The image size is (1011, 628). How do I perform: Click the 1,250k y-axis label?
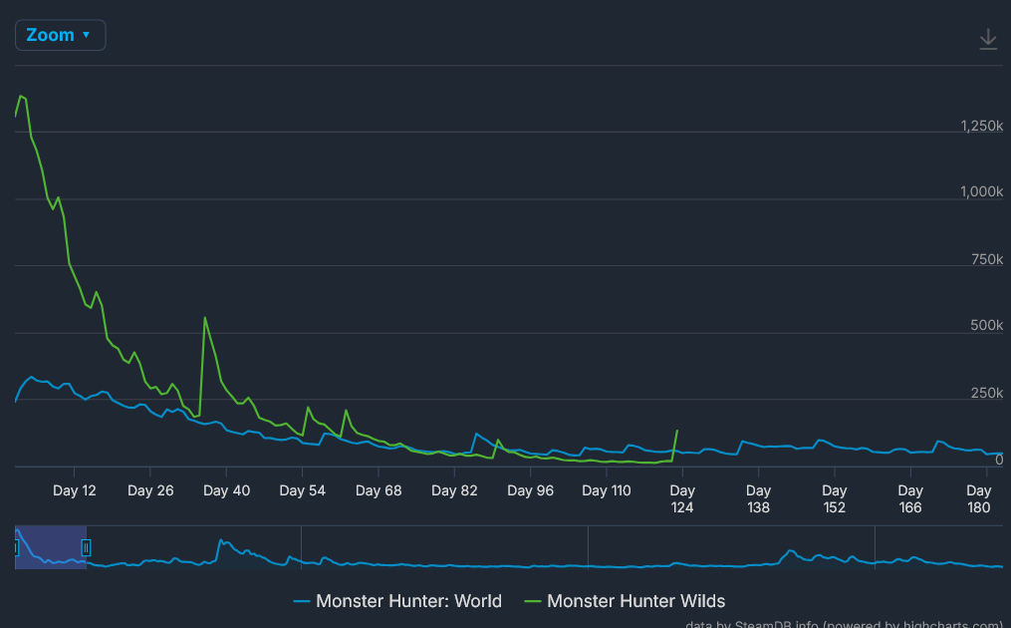click(981, 126)
